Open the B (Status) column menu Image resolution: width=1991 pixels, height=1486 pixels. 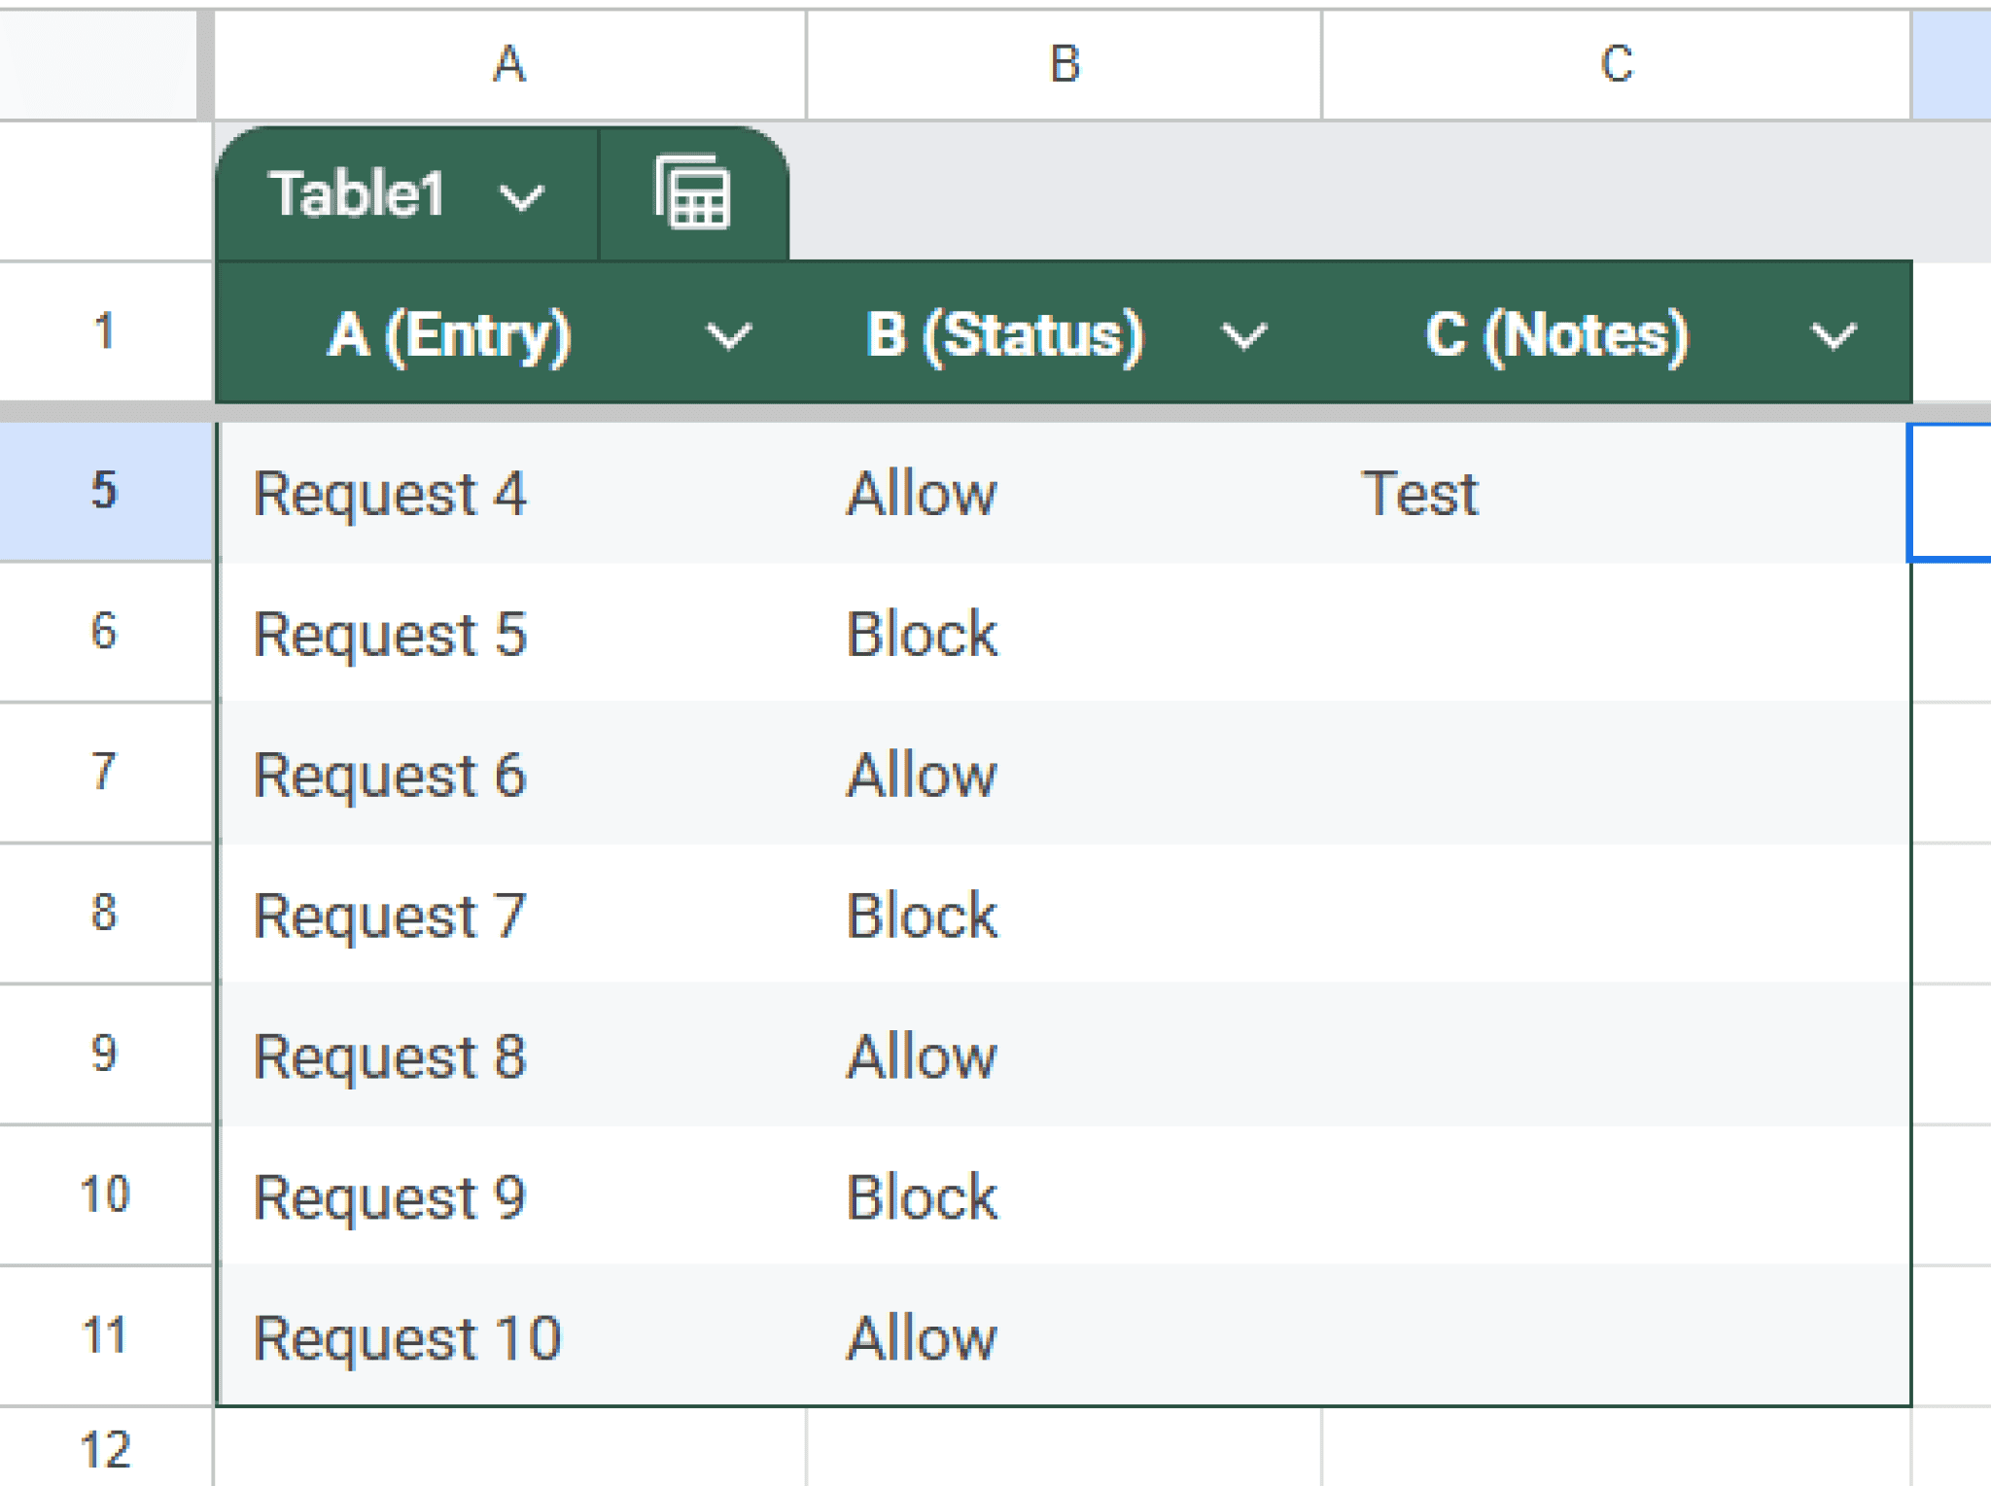[1244, 337]
